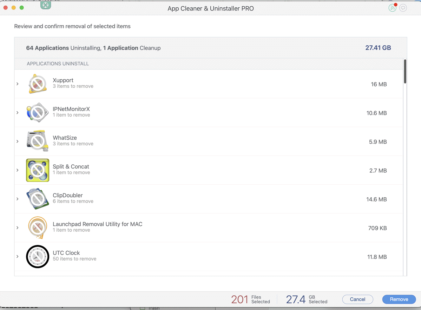Click the 16 MB size value
Screen dimensions: 421x310
[379, 84]
